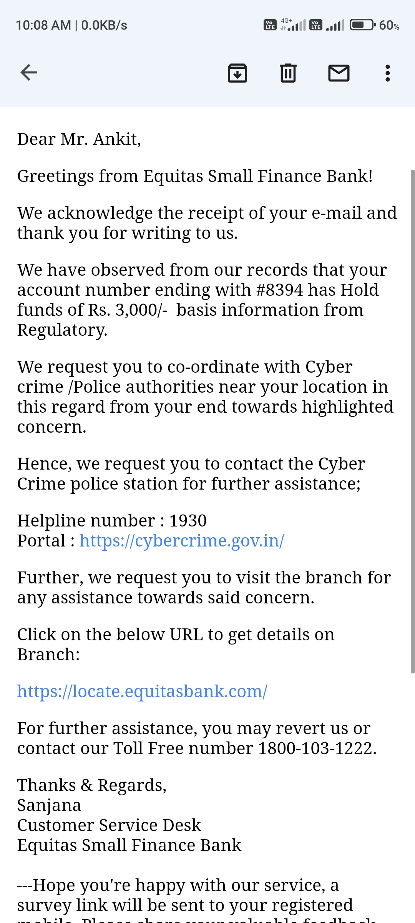The width and height of the screenshot is (415, 923).
Task: Select the 'Customer Service Desk' text
Action: (x=109, y=824)
